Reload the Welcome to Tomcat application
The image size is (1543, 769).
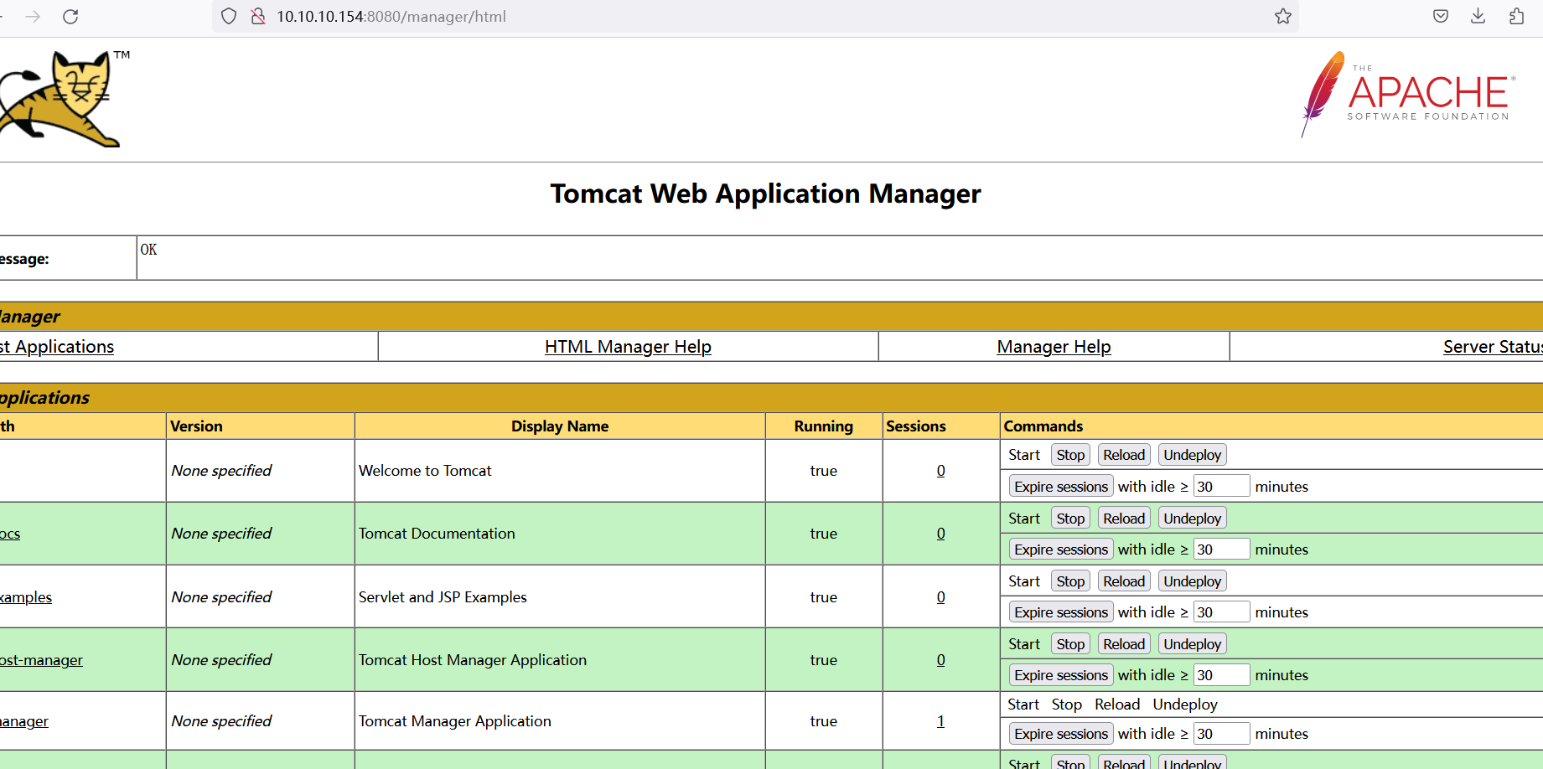1124,455
